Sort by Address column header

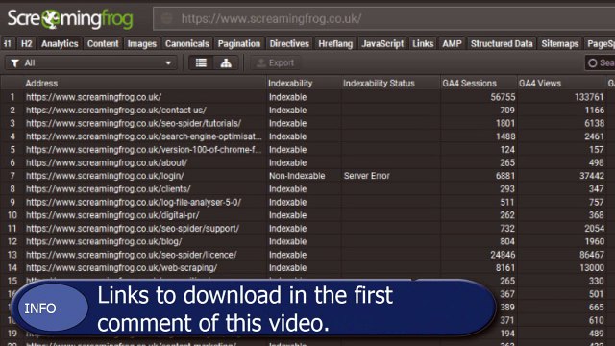[x=41, y=84]
